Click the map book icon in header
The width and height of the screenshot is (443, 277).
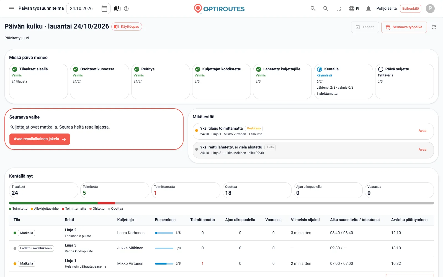coord(117,9)
